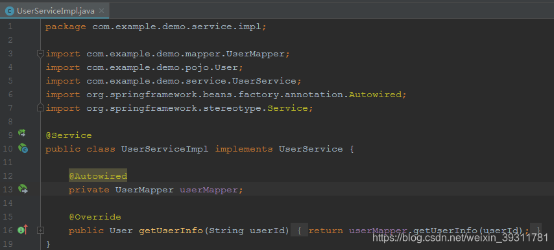Collapse the imports block at line 3
The image size is (554, 250).
pyautogui.click(x=41, y=54)
